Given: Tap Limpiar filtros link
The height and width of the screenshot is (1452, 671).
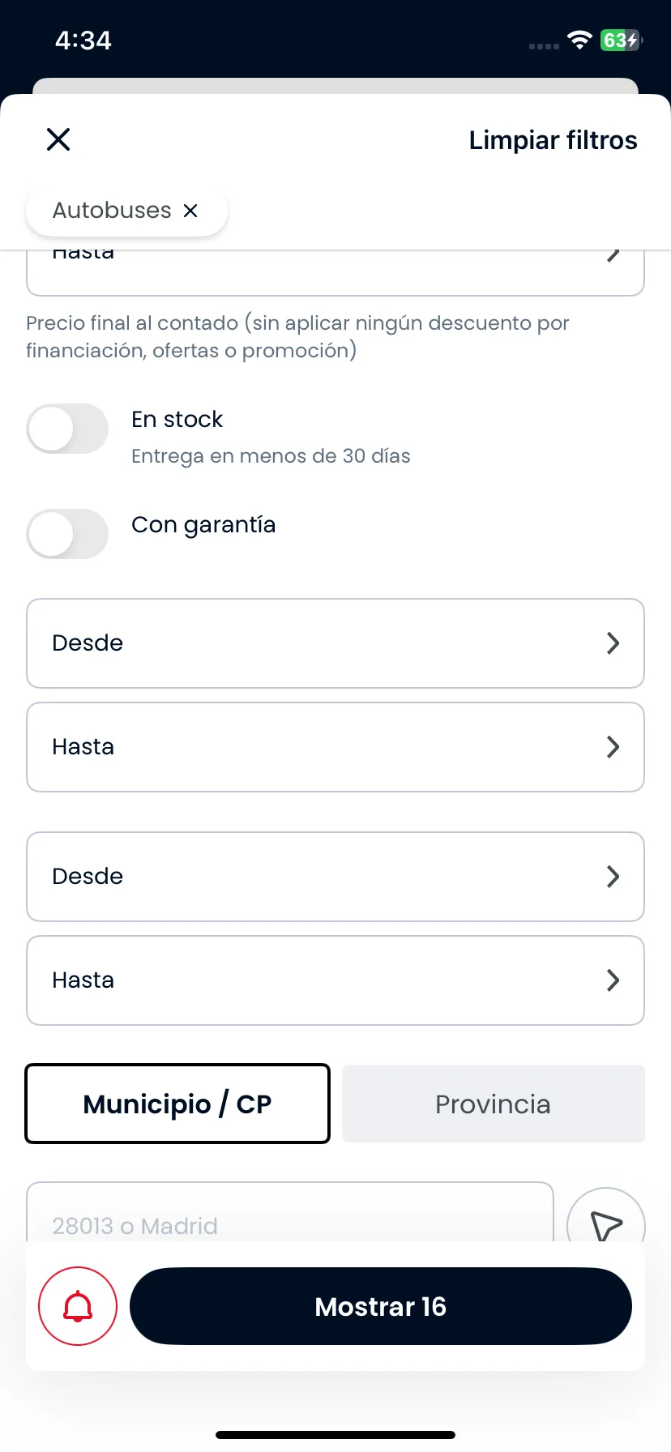Looking at the screenshot, I should point(553,140).
